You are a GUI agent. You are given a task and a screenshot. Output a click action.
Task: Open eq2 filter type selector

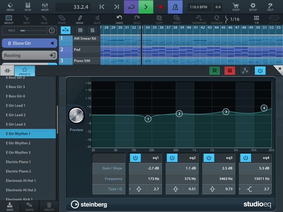[176, 189]
